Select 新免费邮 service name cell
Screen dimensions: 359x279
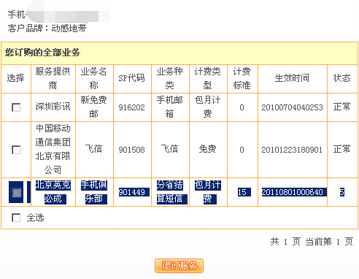(x=94, y=107)
